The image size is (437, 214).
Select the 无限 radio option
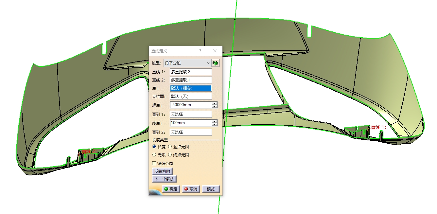[x=154, y=155]
